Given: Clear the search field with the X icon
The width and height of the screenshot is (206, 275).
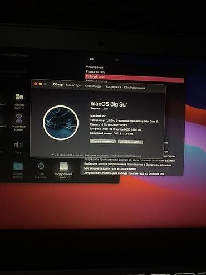Looking at the screenshot, I should pos(116,60).
